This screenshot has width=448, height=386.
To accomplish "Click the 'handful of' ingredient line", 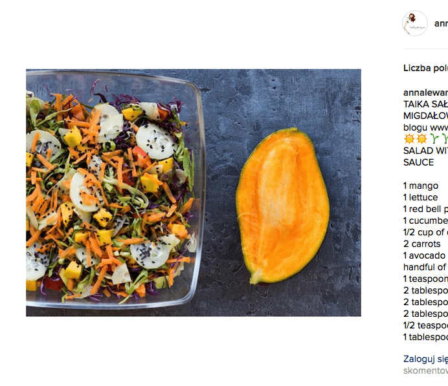I will pos(425,267).
